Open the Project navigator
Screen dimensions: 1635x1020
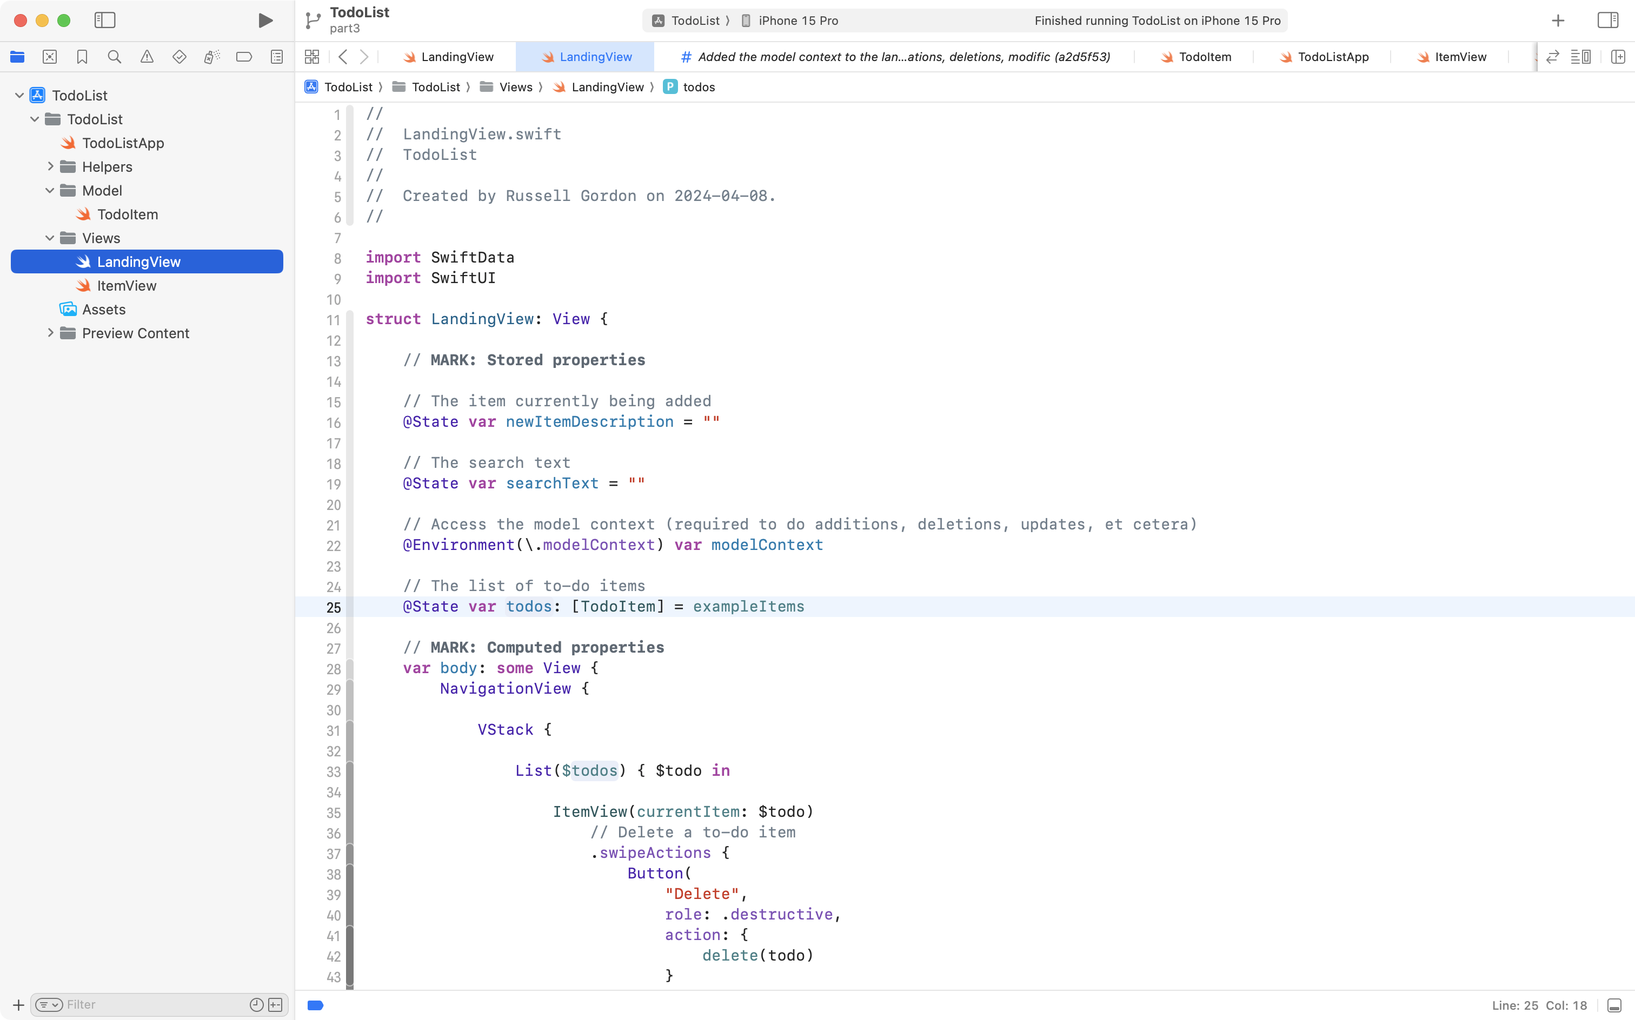pyautogui.click(x=17, y=57)
